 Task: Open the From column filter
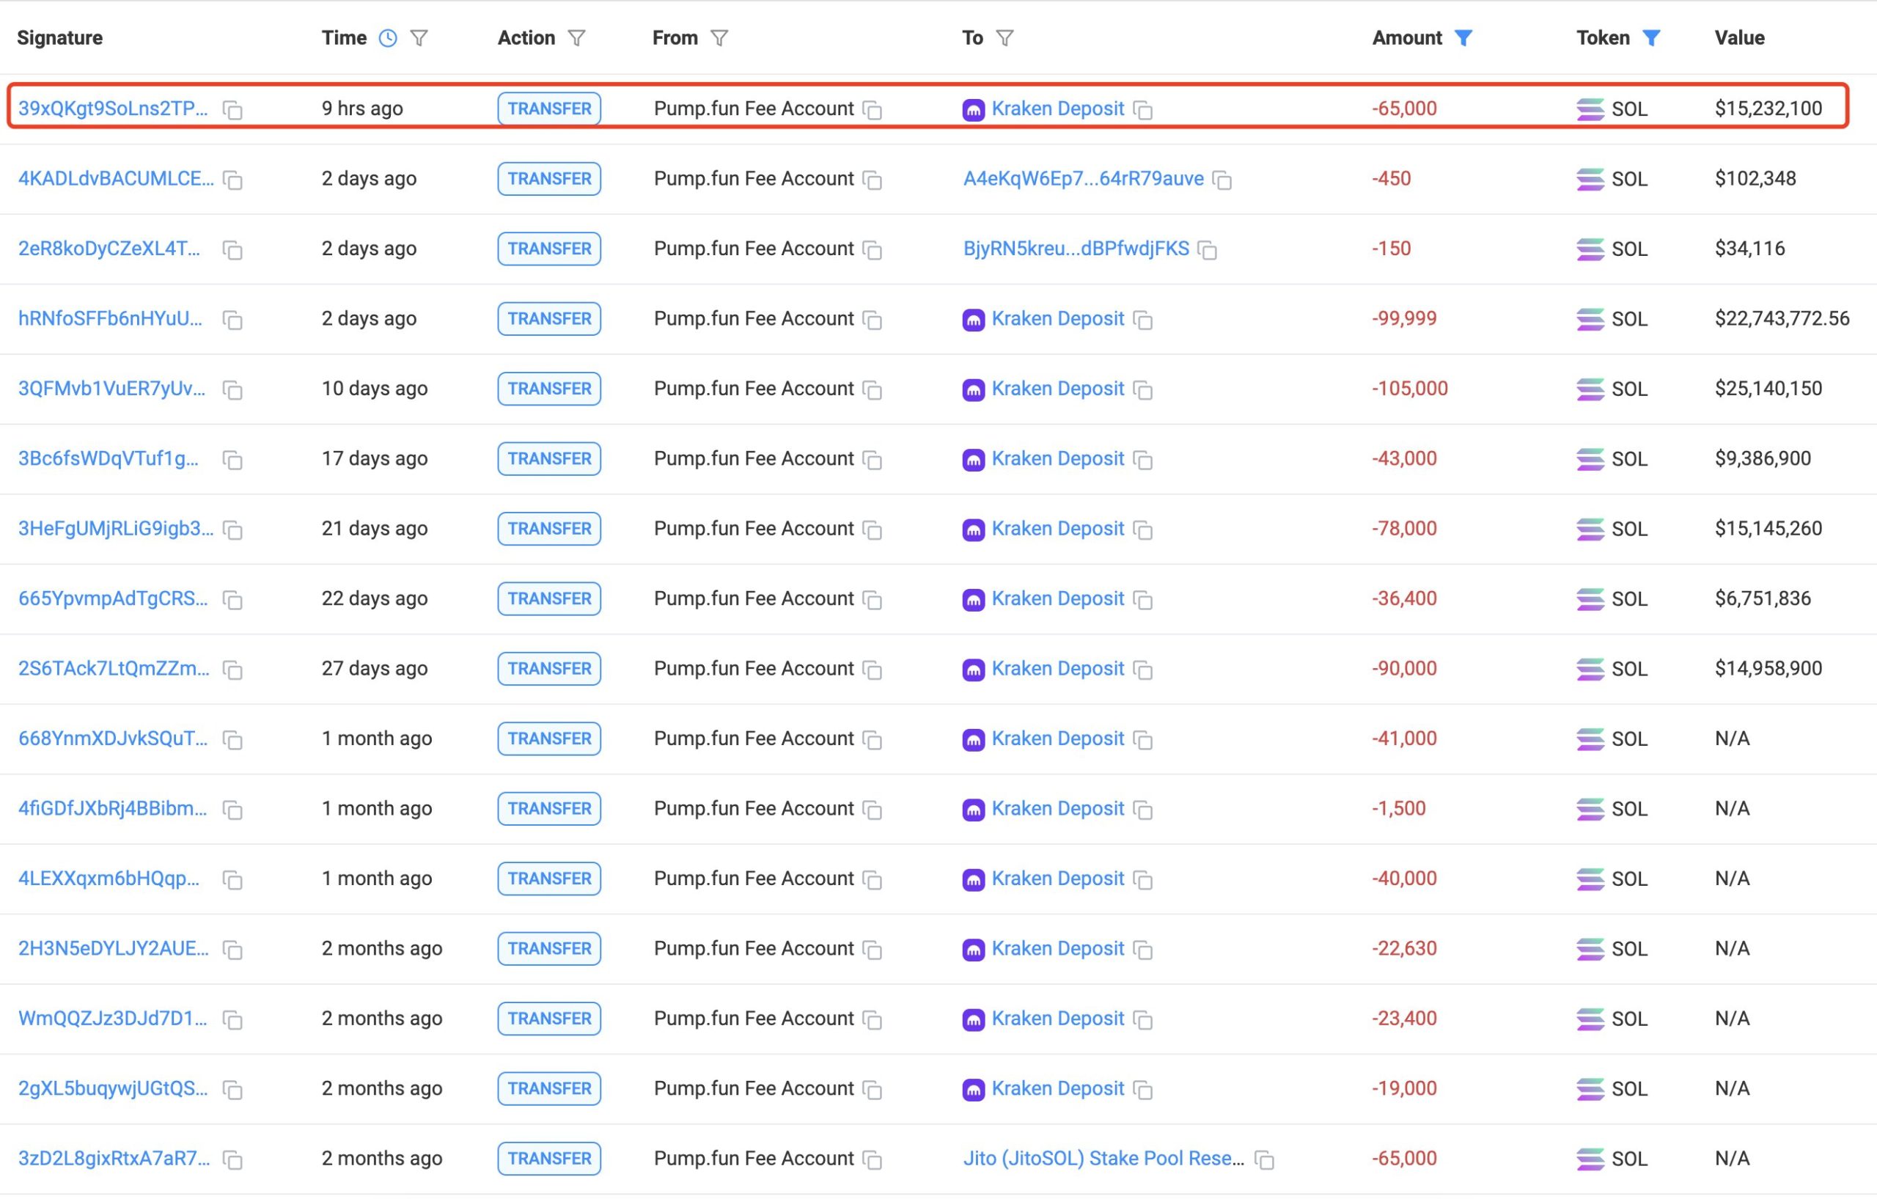(719, 38)
